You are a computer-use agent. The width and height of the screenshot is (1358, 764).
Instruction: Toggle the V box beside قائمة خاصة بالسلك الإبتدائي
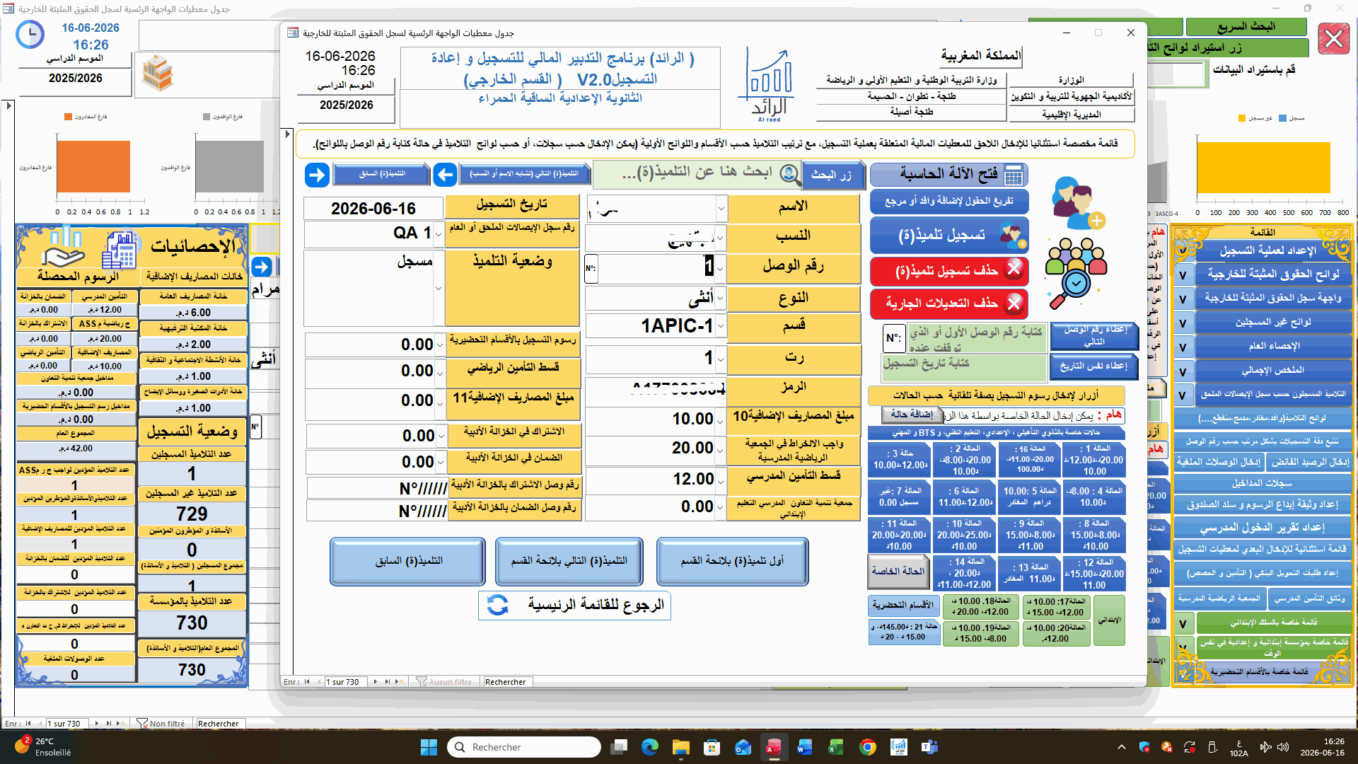(x=1183, y=623)
